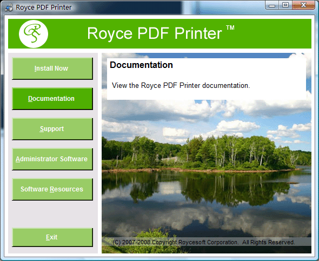This screenshot has height=261, width=319.
Task: Select the Support button
Action: point(52,129)
